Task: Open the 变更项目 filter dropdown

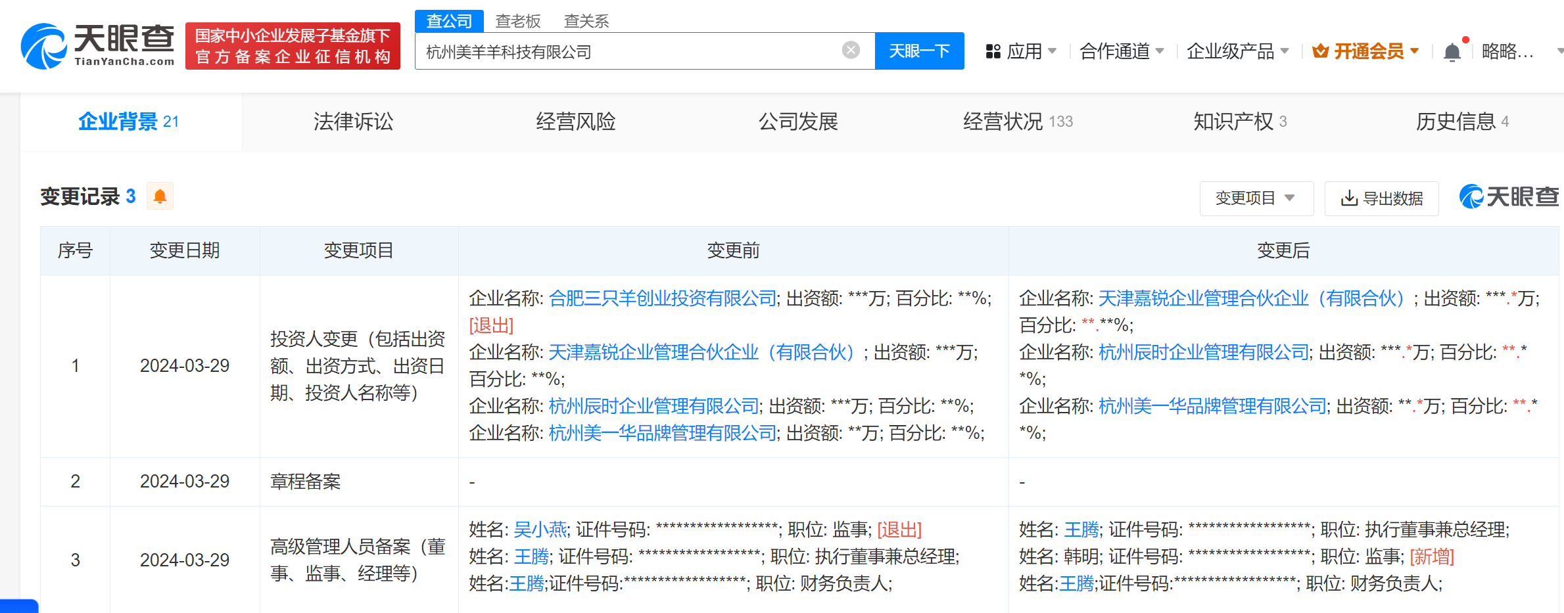Action: tap(1256, 198)
